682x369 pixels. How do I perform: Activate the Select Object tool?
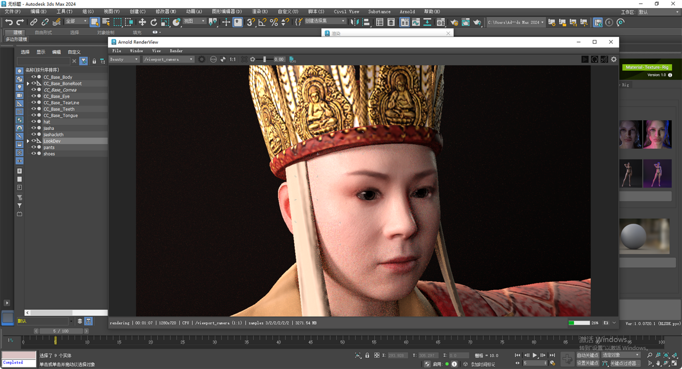click(95, 22)
